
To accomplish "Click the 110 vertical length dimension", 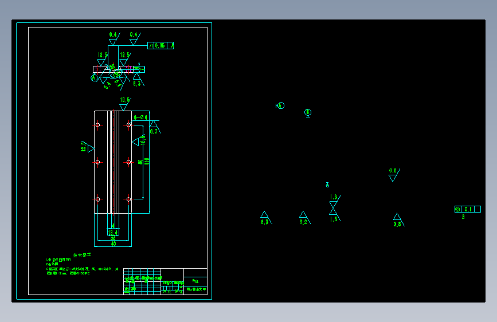I will click(147, 161).
